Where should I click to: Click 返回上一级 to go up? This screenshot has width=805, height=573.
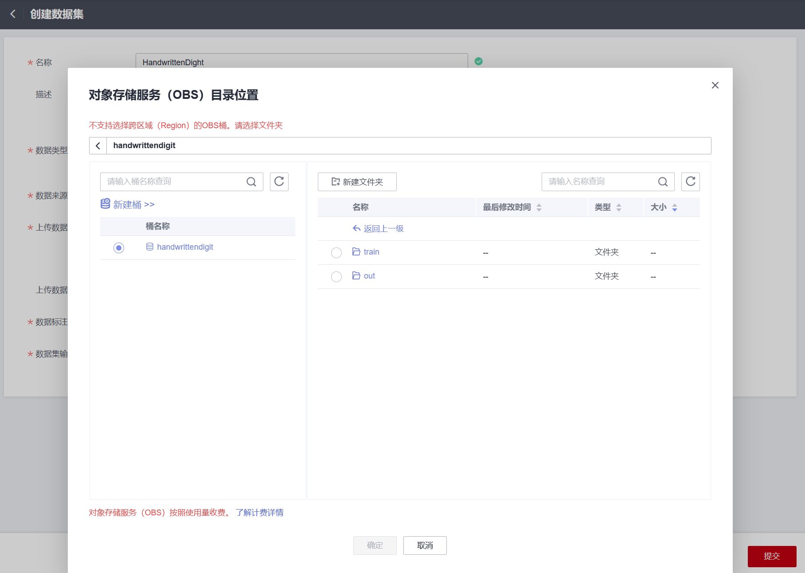click(x=378, y=228)
